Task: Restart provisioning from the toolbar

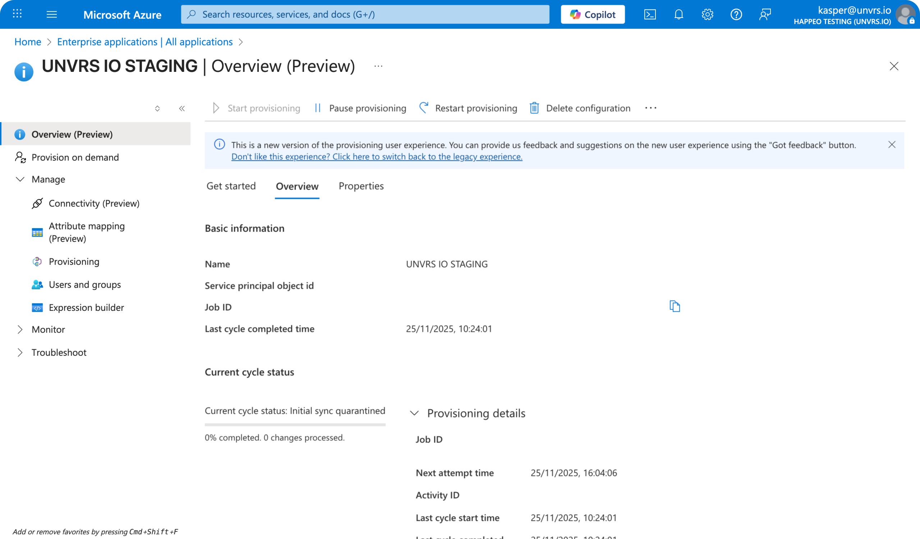Action: 475,108
